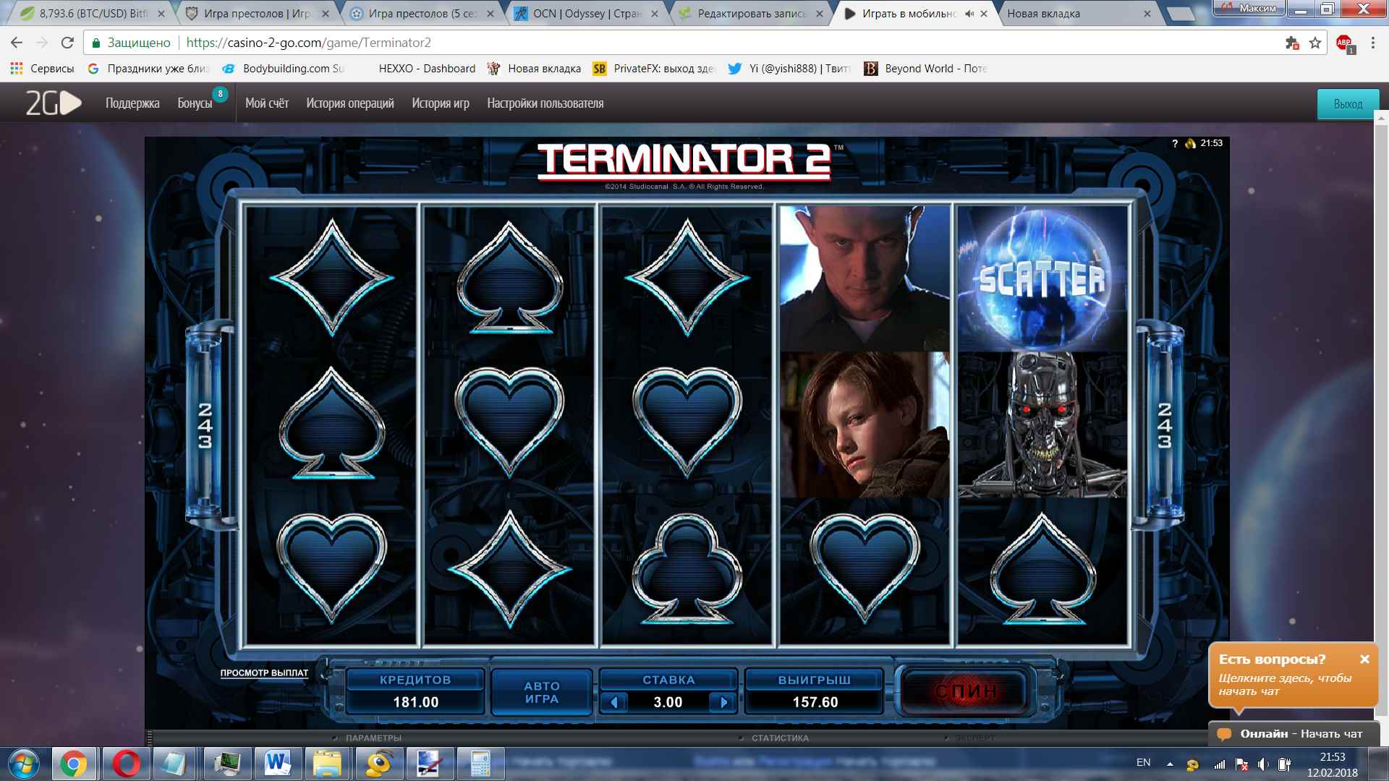Click the T-1000 cop symbol on reel four
The width and height of the screenshot is (1389, 781).
[865, 278]
